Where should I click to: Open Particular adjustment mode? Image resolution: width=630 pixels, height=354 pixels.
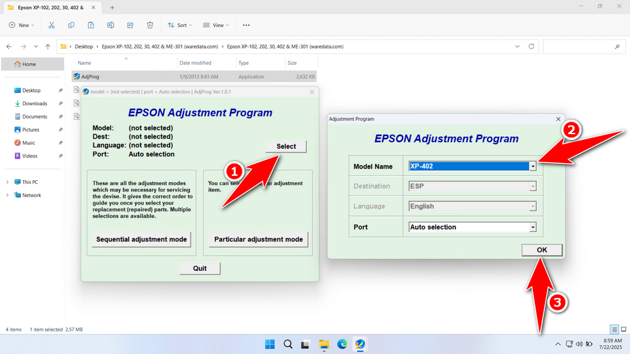tap(258, 239)
